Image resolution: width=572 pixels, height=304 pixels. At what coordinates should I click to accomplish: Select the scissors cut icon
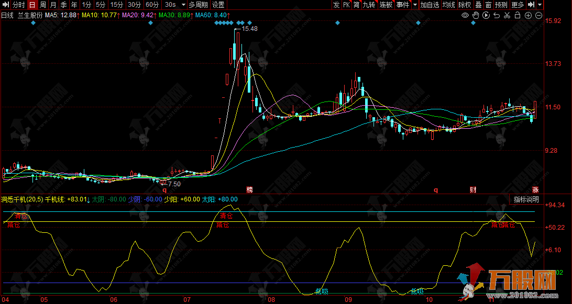pos(507,15)
